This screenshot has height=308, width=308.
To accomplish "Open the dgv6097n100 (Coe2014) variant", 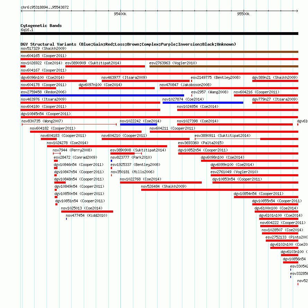I will (100, 85).
